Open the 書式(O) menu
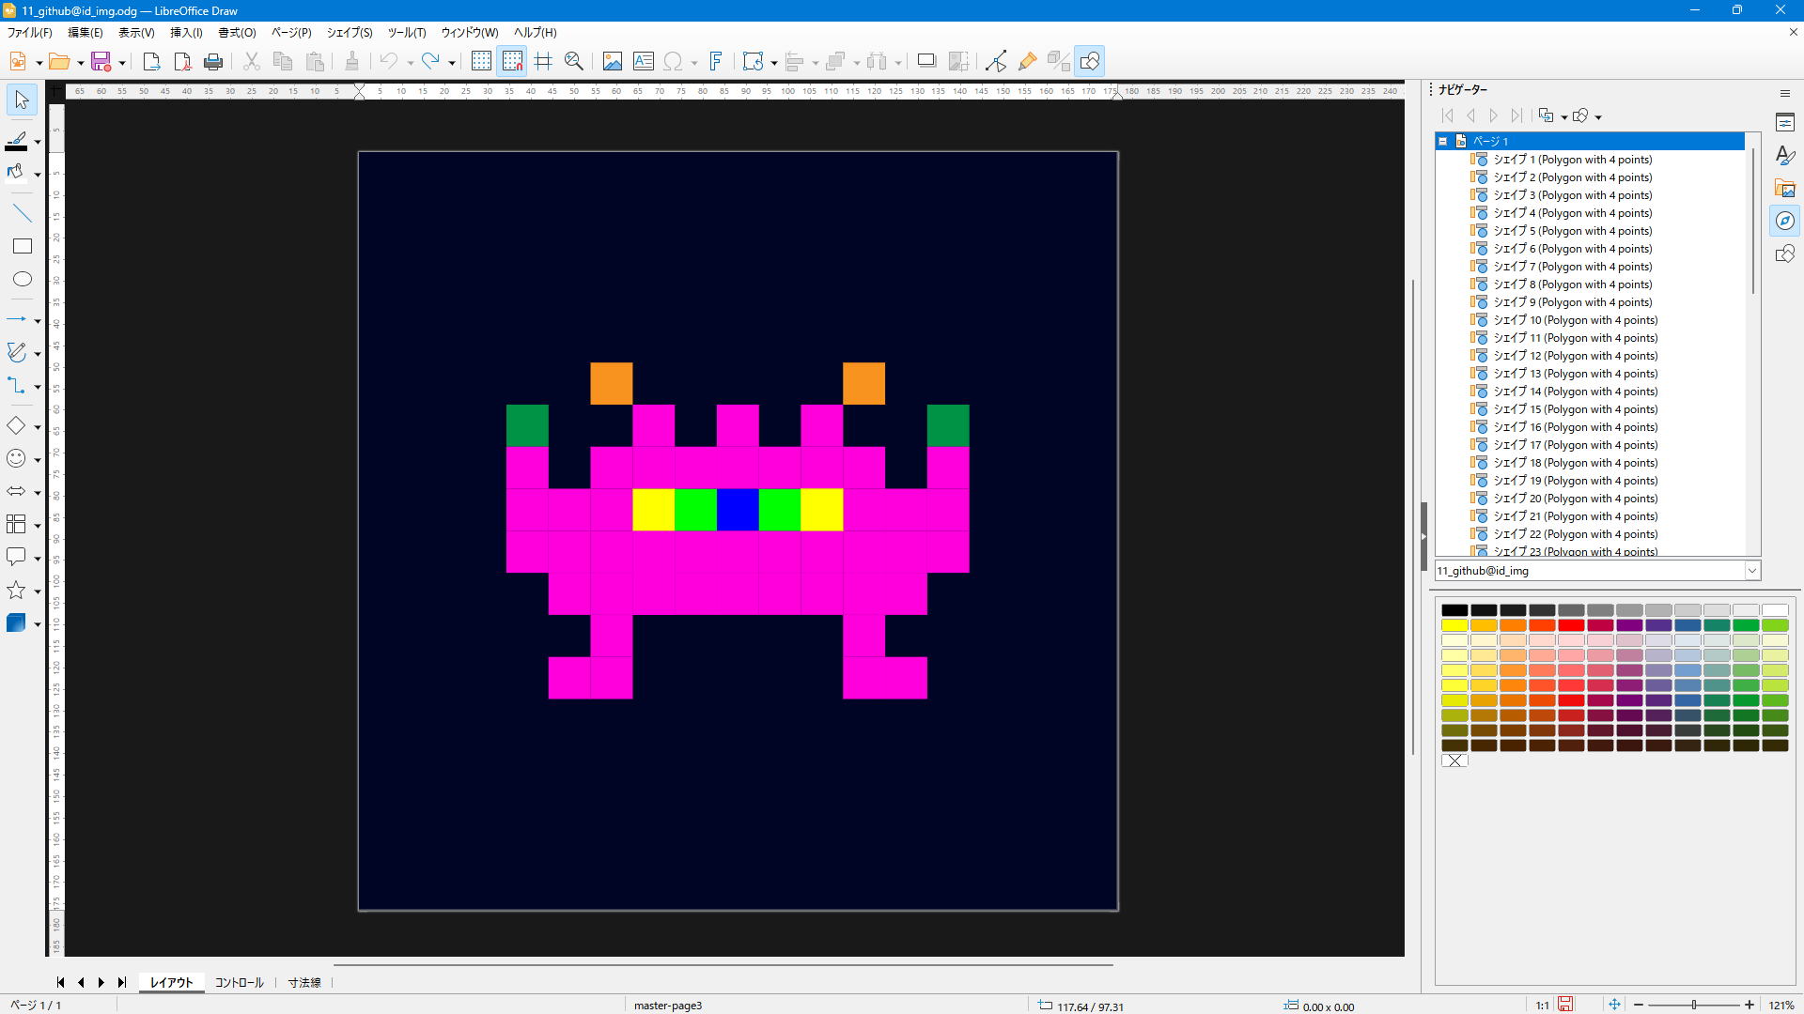This screenshot has width=1804, height=1014. click(x=237, y=33)
